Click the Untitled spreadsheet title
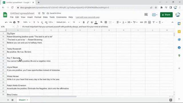The width and height of the screenshot is (183, 103). pyautogui.click(x=22, y=13)
